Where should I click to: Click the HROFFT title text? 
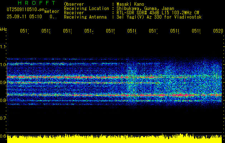tap(36, 3)
